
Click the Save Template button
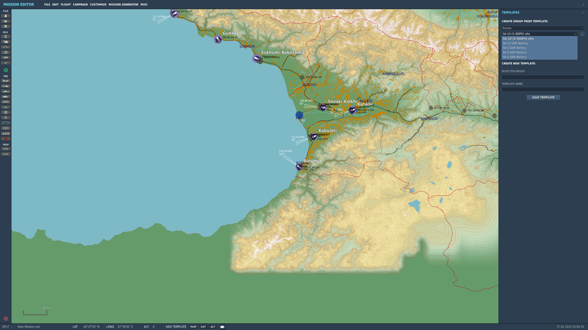543,97
